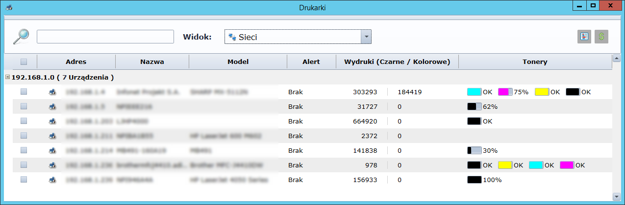This screenshot has height=205, width=625.
Task: Click inside the search text field
Action: [105, 37]
